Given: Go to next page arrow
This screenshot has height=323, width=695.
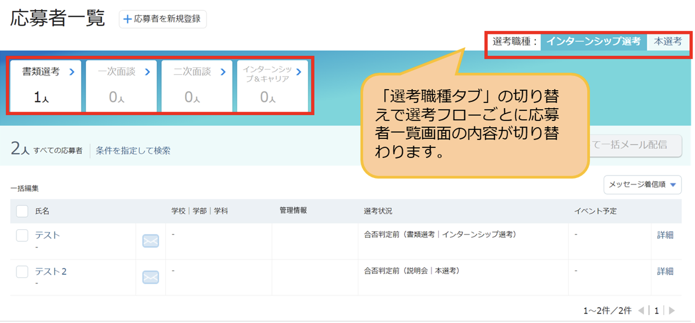Looking at the screenshot, I should point(672,311).
